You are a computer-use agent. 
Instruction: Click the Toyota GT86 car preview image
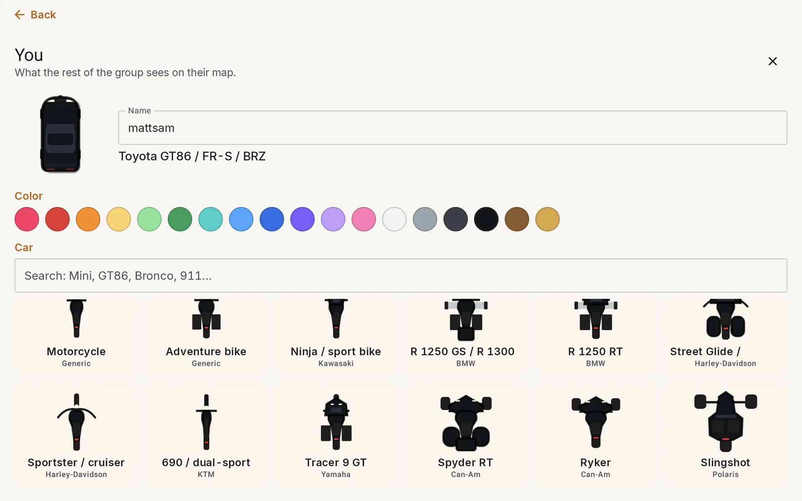60,134
